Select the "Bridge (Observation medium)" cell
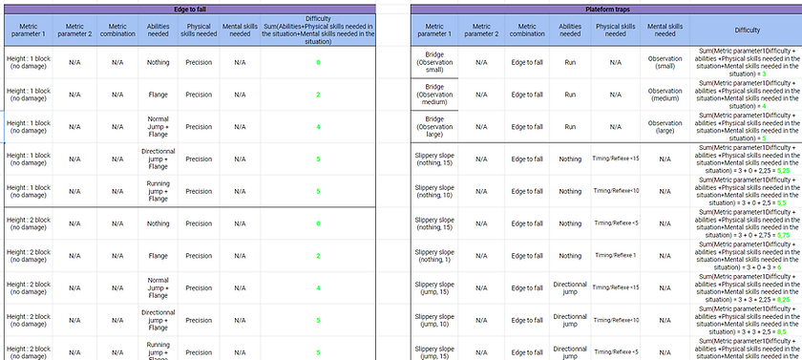Screen dimensions: 802x360 point(434,95)
